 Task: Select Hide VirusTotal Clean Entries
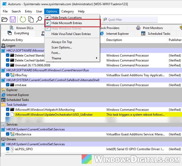(72, 34)
